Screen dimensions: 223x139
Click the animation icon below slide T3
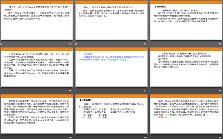pos(2,43)
